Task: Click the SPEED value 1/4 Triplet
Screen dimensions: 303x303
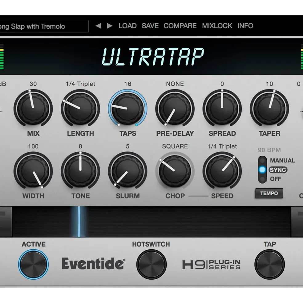Action: [x=222, y=146]
